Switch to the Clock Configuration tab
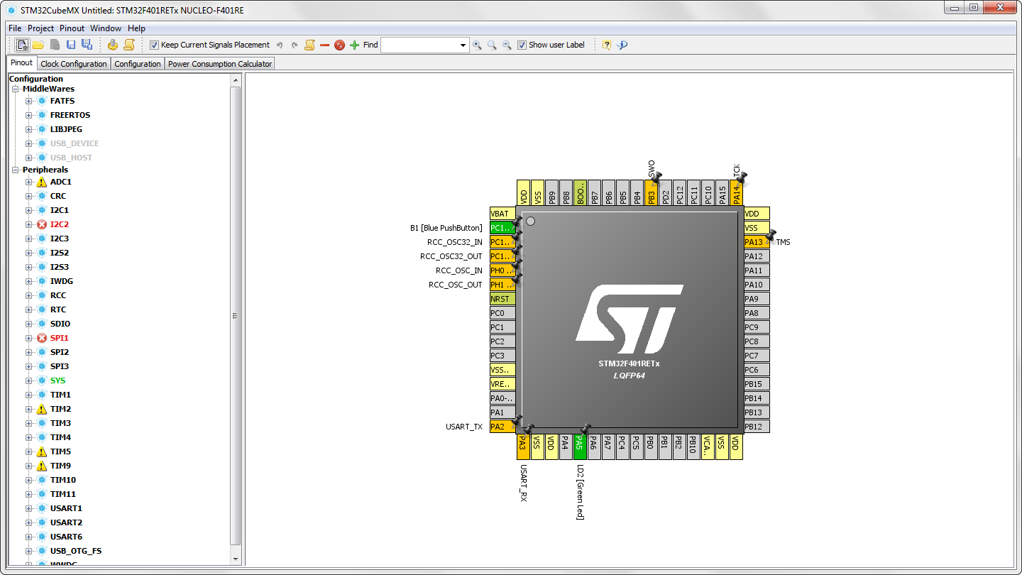This screenshot has width=1022, height=575. [x=74, y=64]
